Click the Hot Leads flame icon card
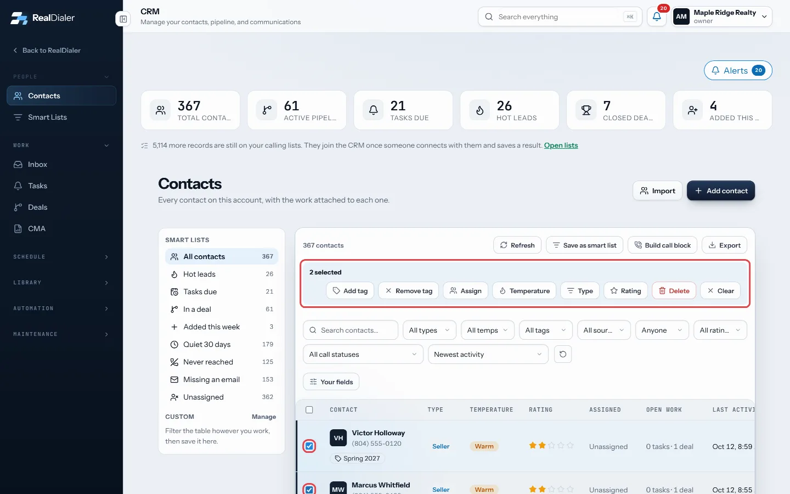This screenshot has height=494, width=790. point(510,110)
